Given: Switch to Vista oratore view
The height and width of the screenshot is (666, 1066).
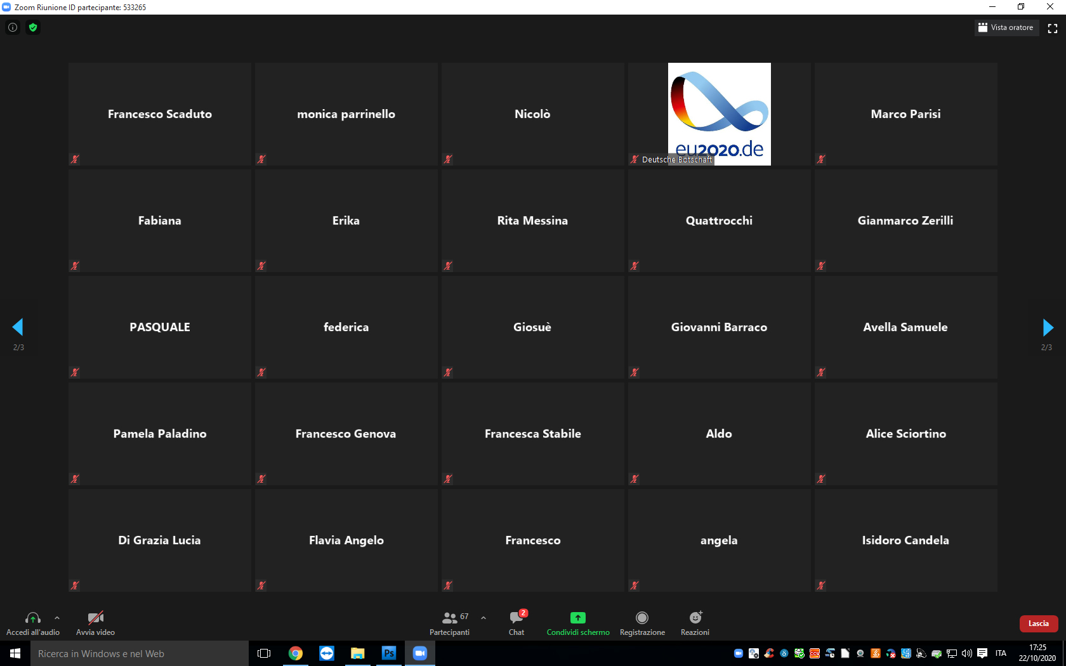Looking at the screenshot, I should coord(1006,27).
